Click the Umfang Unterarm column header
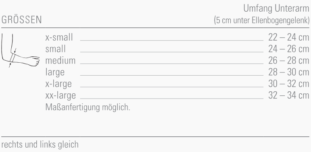Image resolution: width=311 pixels, height=152 pixels. tap(276, 8)
